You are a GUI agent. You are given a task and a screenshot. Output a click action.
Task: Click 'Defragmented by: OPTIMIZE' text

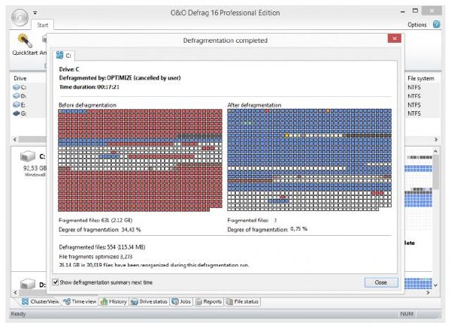coord(95,78)
